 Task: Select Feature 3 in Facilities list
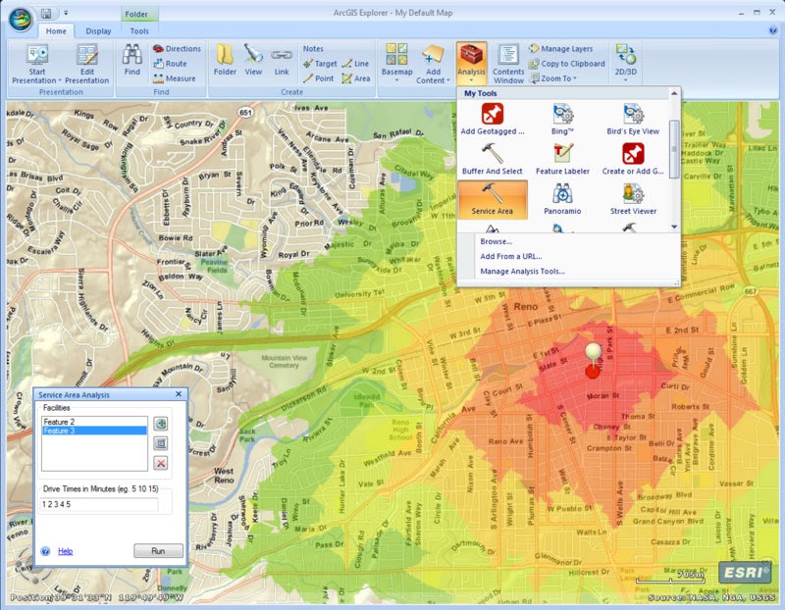(94, 431)
